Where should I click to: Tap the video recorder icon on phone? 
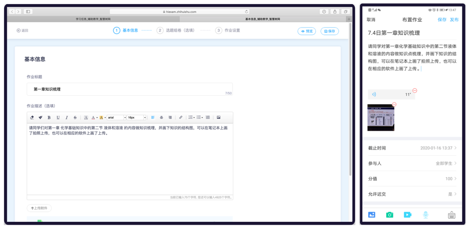click(407, 215)
